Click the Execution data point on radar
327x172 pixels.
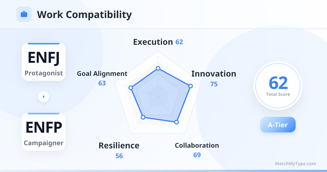click(x=158, y=68)
